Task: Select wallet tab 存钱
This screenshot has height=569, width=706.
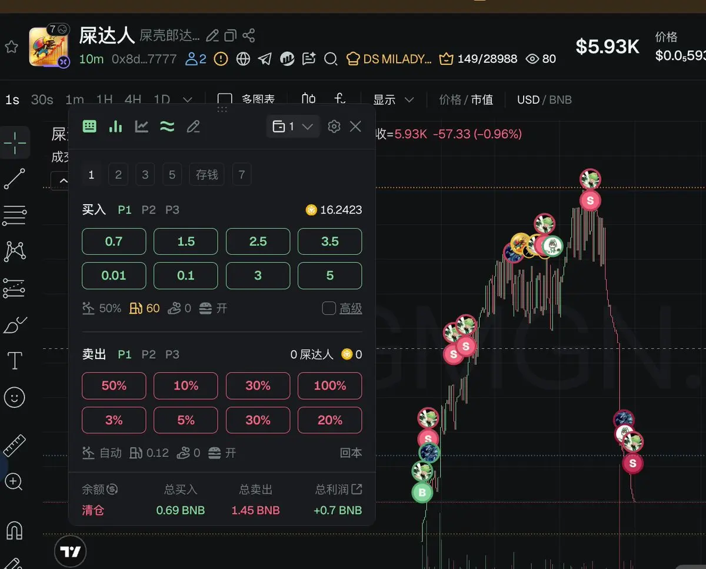Action: point(207,175)
